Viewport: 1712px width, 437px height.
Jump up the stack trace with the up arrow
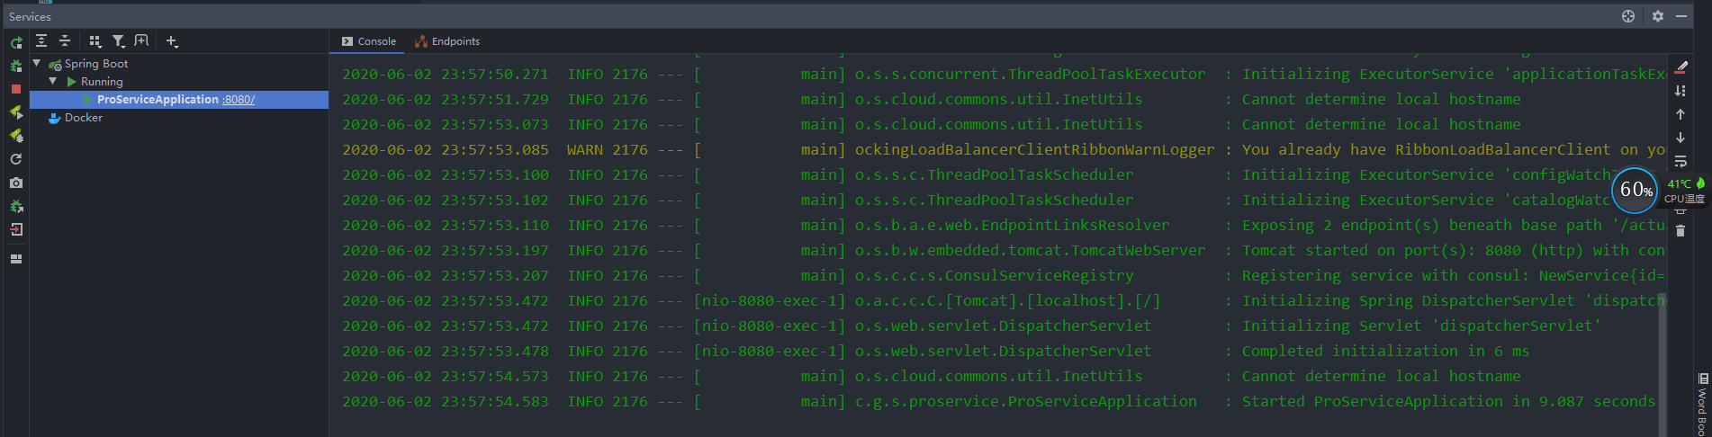point(1680,114)
